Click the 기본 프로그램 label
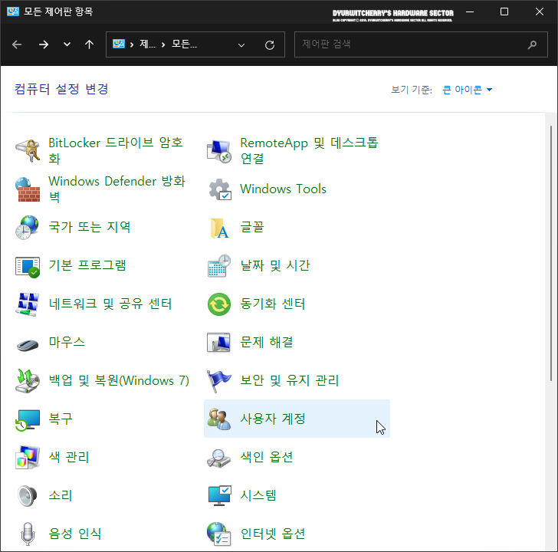Screen dimensions: 558x552 pos(87,265)
